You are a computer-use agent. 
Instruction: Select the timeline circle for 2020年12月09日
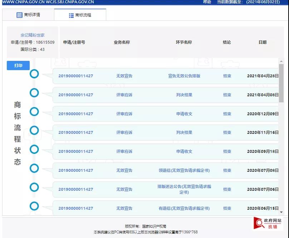click(x=34, y=112)
